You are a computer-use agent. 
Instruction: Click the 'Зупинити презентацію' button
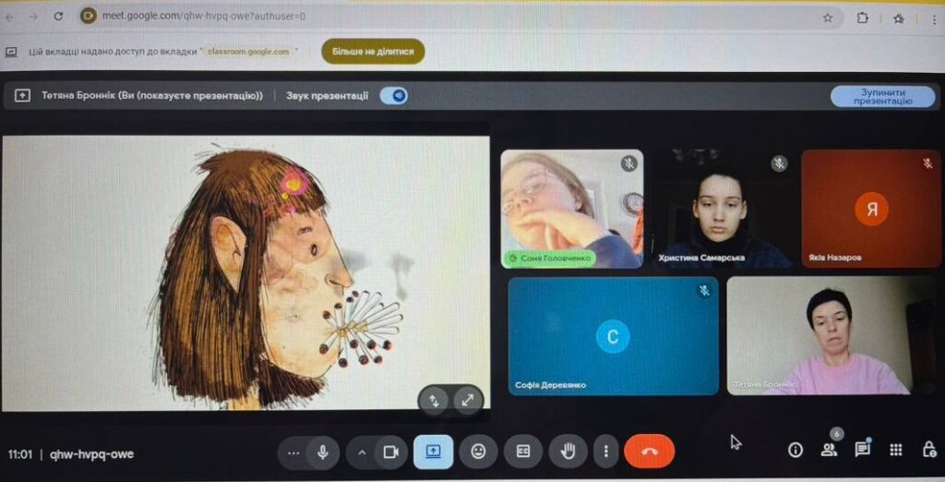882,96
